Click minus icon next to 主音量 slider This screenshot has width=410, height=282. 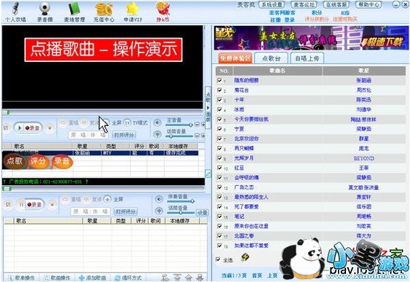pos(197,125)
